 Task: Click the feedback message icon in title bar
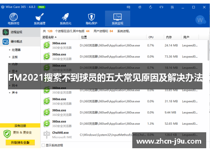tap(129, 7)
